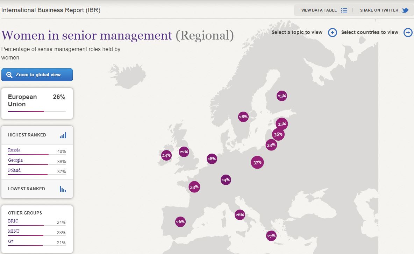414x254 pixels.
Task: Select BRIC under Other Groups
Action: coord(13,221)
